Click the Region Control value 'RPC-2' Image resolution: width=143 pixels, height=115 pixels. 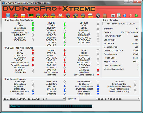pyautogui.click(x=136, y=61)
